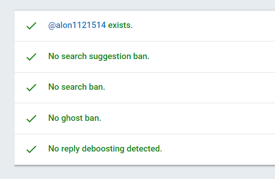
Task: Select the "No search suggestion ban." result text
Action: tap(99, 56)
